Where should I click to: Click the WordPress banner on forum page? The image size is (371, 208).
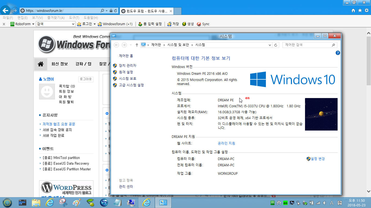[66, 189]
